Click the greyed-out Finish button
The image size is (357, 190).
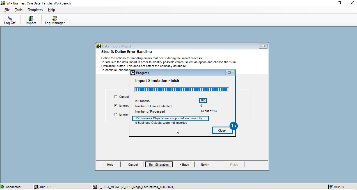point(234,165)
